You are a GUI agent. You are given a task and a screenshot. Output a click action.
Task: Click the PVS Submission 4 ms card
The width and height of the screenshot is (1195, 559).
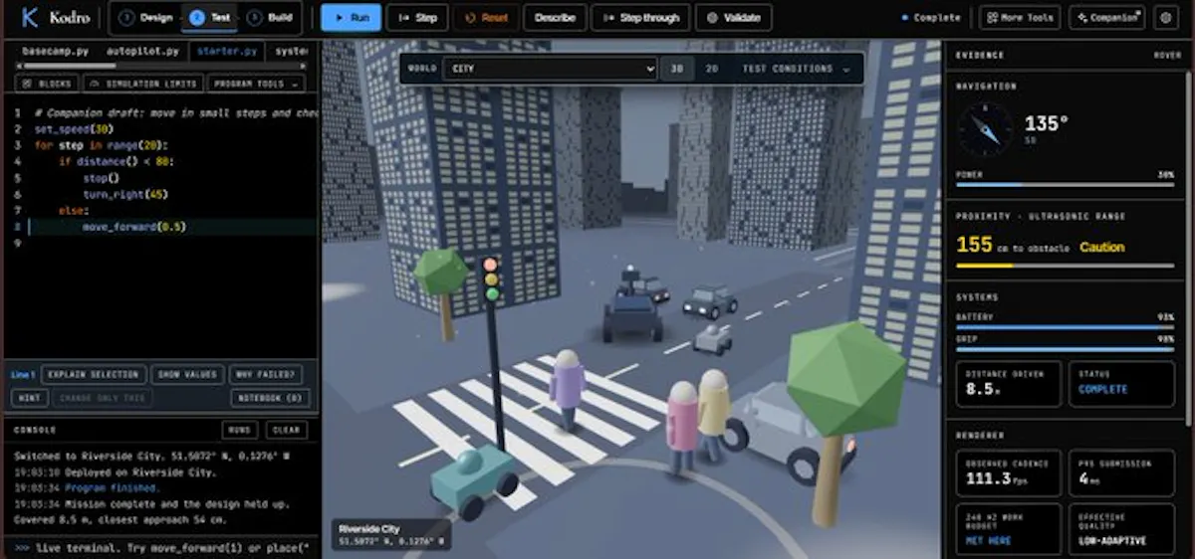[1121, 473]
